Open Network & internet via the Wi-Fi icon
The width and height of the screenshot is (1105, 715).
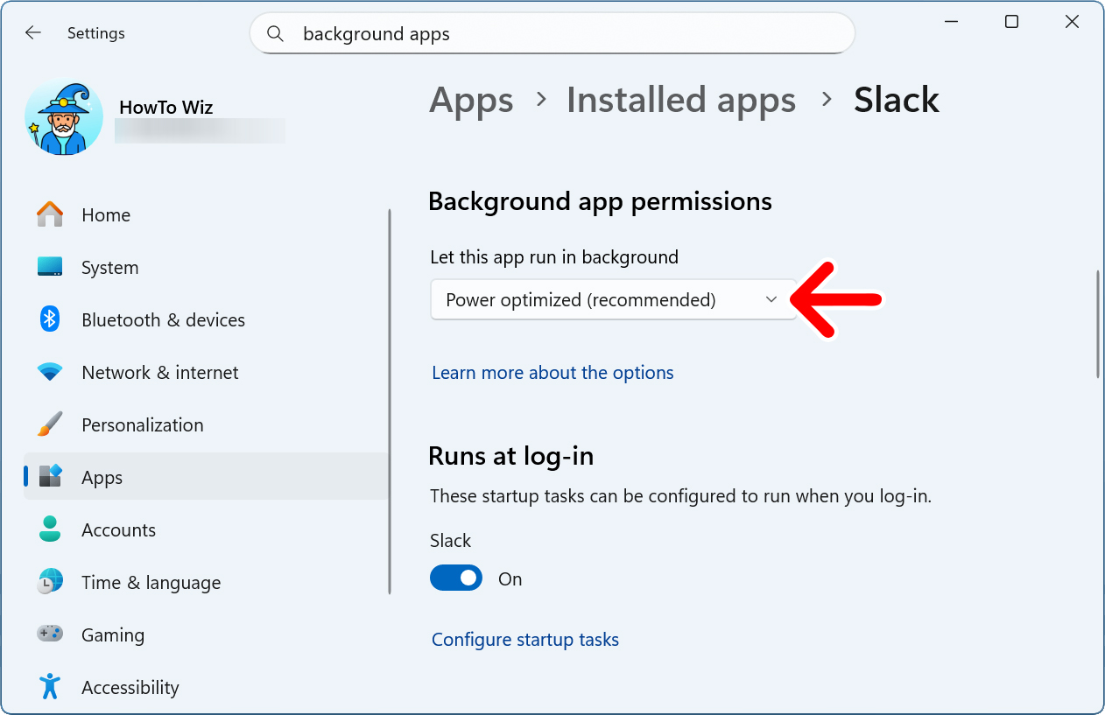pyautogui.click(x=50, y=372)
